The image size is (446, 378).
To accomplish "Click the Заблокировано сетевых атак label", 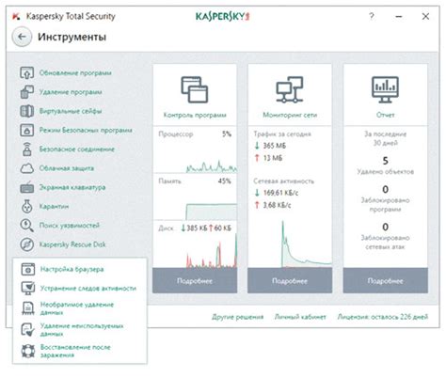I will click(385, 243).
